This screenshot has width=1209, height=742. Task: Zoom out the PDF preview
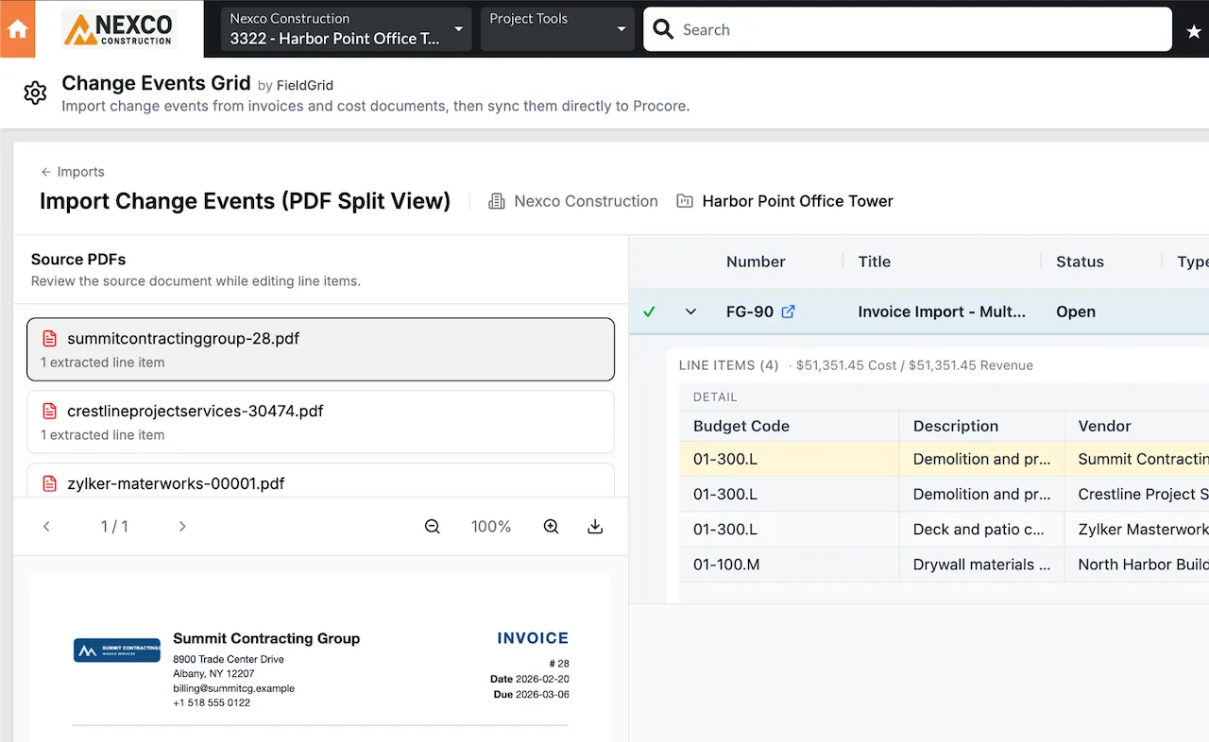(x=433, y=527)
